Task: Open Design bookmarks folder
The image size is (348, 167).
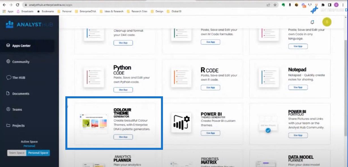Action: click(x=157, y=12)
